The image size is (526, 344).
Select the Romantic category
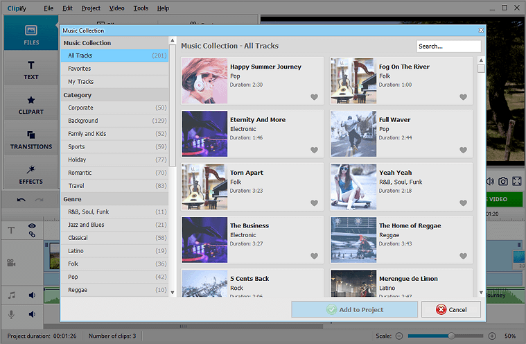(x=115, y=173)
